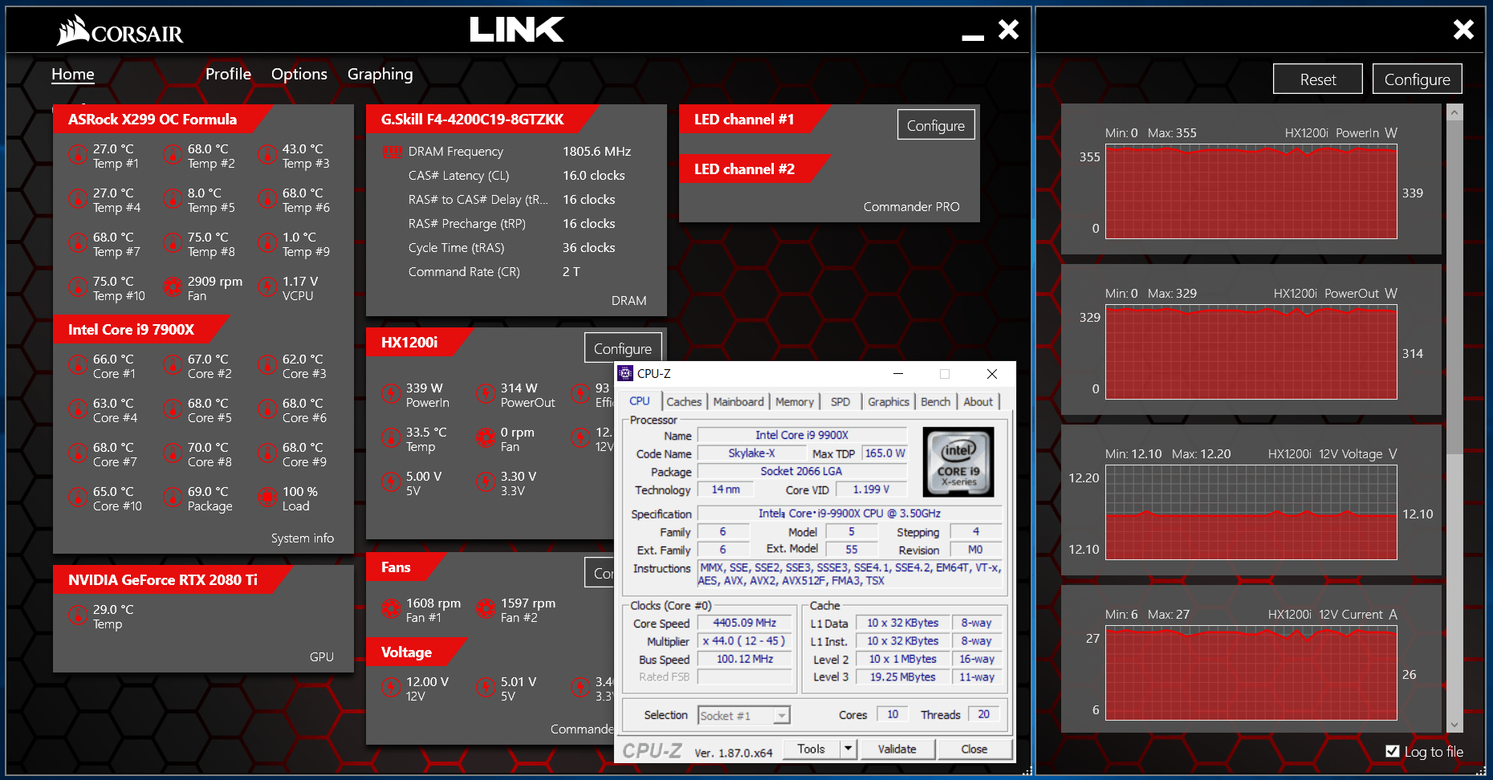Viewport: 1493px width, 780px height.
Task: Click the Fan #1 1608 rpm icon
Action: click(x=391, y=608)
